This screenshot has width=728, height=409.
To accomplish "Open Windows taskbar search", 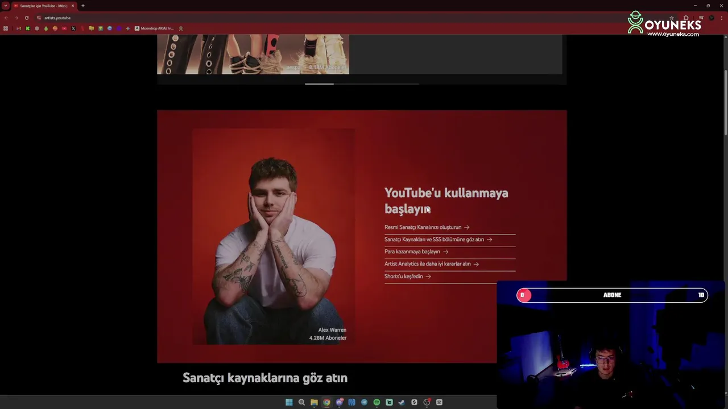I will [301, 402].
